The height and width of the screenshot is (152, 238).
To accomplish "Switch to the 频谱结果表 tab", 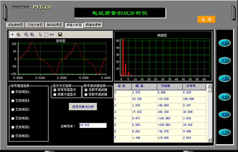I will [93, 25].
